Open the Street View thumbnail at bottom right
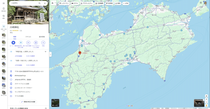 pos(199,103)
